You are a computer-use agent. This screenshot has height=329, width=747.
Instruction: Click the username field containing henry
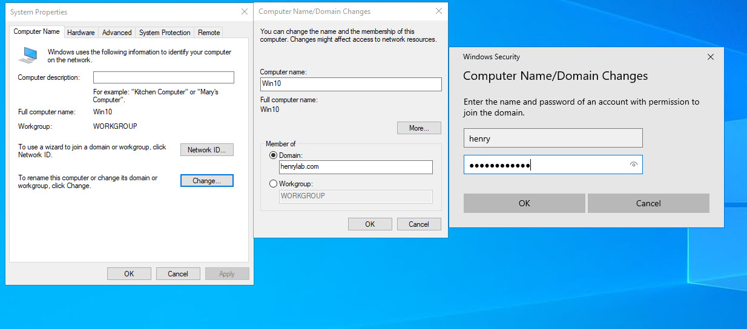point(553,138)
